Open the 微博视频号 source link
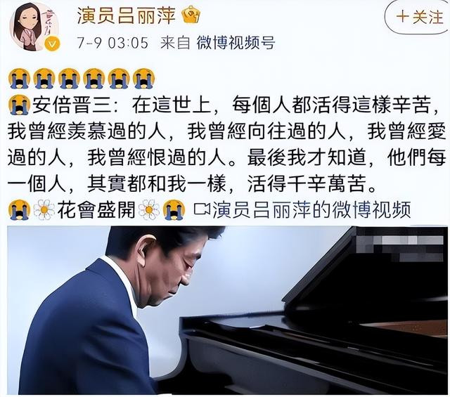The image size is (450, 397). 236,43
